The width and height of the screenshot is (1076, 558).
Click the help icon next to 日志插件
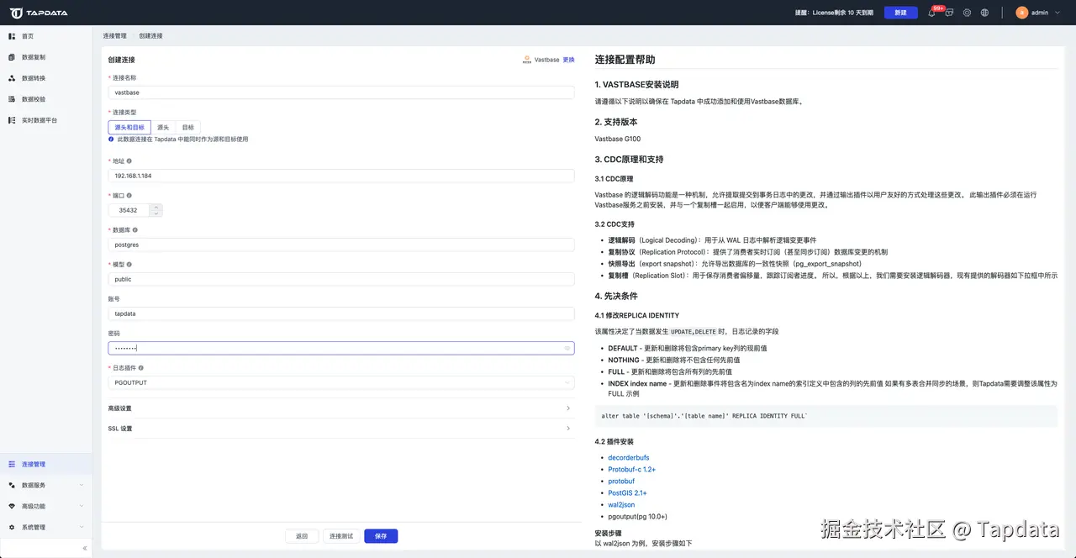tap(141, 367)
